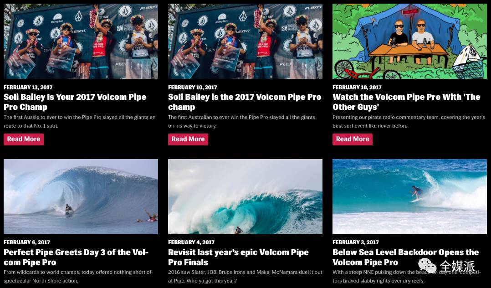Click the February 6, 2017 date label
The width and height of the screenshot is (491, 288).
pyautogui.click(x=27, y=242)
